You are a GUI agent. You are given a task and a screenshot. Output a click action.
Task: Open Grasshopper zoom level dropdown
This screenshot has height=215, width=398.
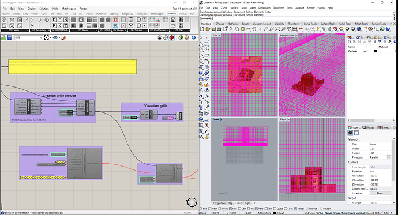tap(41, 37)
